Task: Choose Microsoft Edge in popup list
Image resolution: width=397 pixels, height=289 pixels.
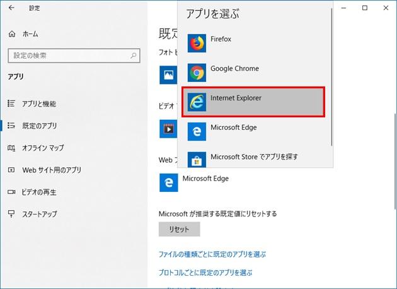Action: tap(254, 131)
